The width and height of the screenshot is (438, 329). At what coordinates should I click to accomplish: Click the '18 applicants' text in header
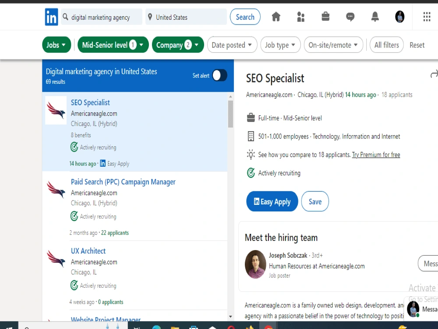pyautogui.click(x=397, y=95)
